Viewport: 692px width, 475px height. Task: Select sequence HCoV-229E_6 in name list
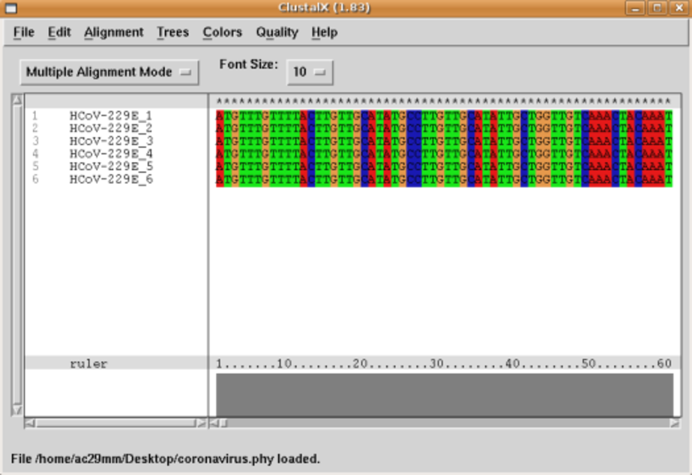(x=111, y=179)
